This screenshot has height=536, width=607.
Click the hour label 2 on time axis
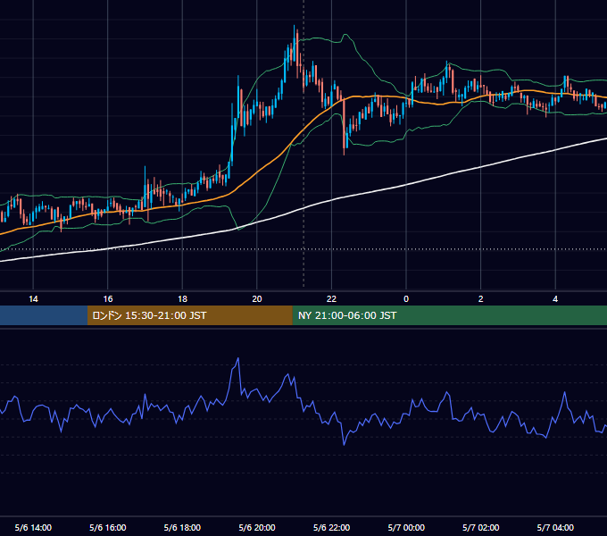tap(480, 299)
